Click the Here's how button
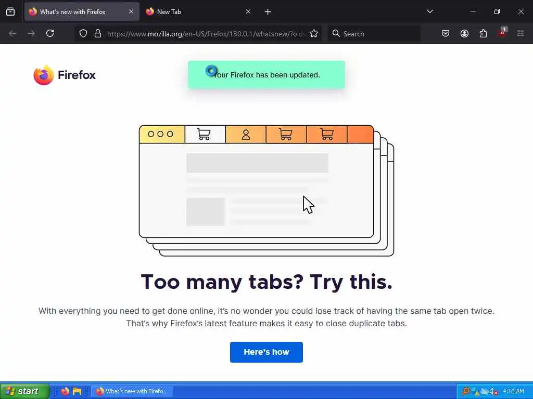533x399 pixels. click(266, 352)
